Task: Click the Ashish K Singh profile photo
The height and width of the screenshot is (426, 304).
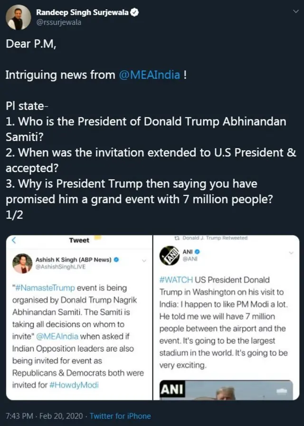Action: point(22,264)
